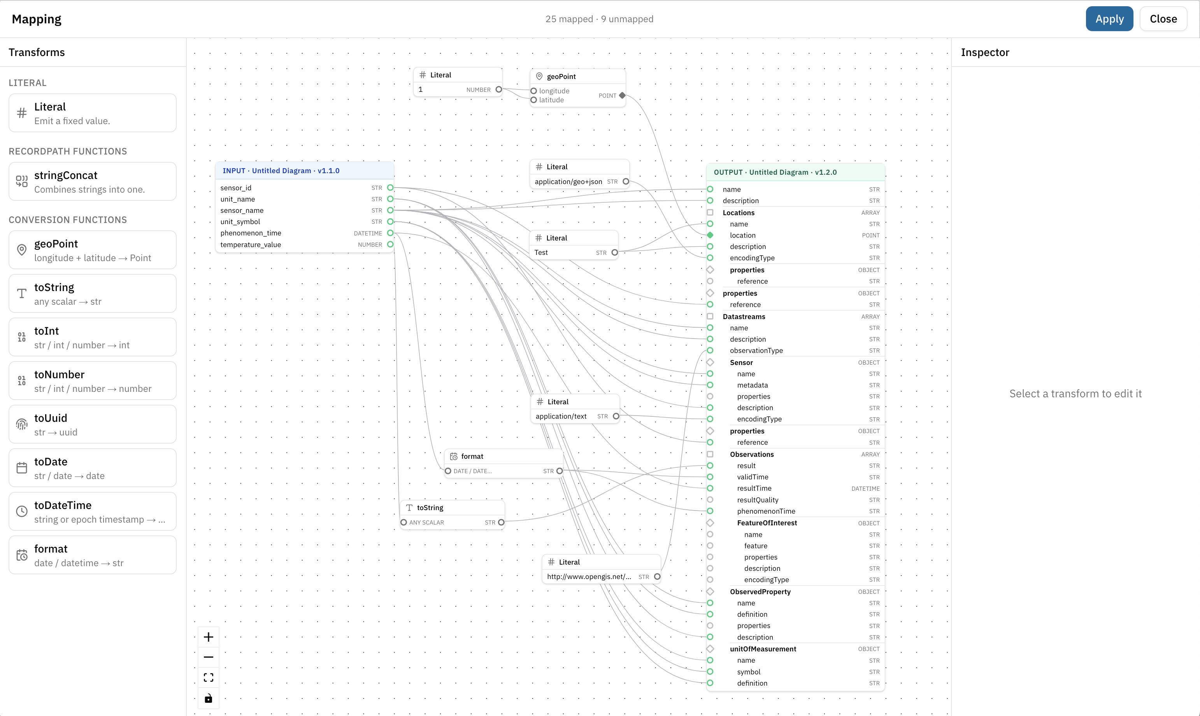The width and height of the screenshot is (1200, 716).
Task: Click the Datastreams array square marker
Action: (x=710, y=316)
